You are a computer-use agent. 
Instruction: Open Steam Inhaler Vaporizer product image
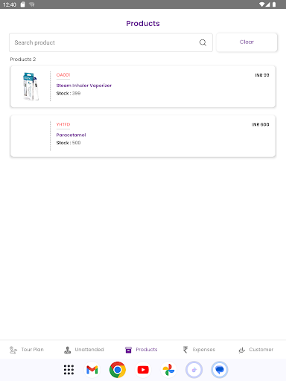(31, 86)
